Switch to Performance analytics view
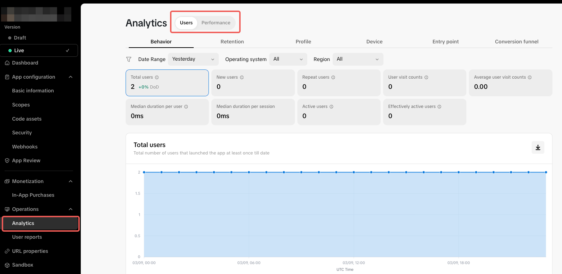Screen dimensions: 562x274 pyautogui.click(x=216, y=23)
